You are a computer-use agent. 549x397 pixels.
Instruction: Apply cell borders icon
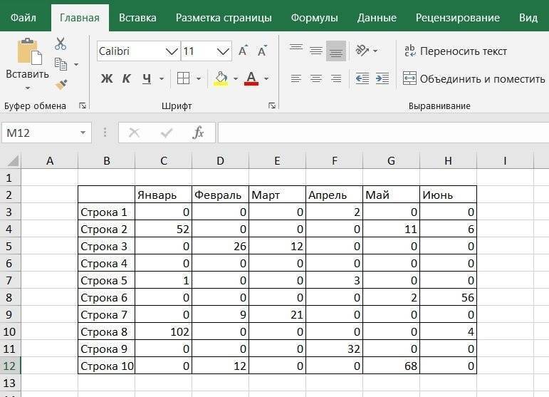pos(183,78)
